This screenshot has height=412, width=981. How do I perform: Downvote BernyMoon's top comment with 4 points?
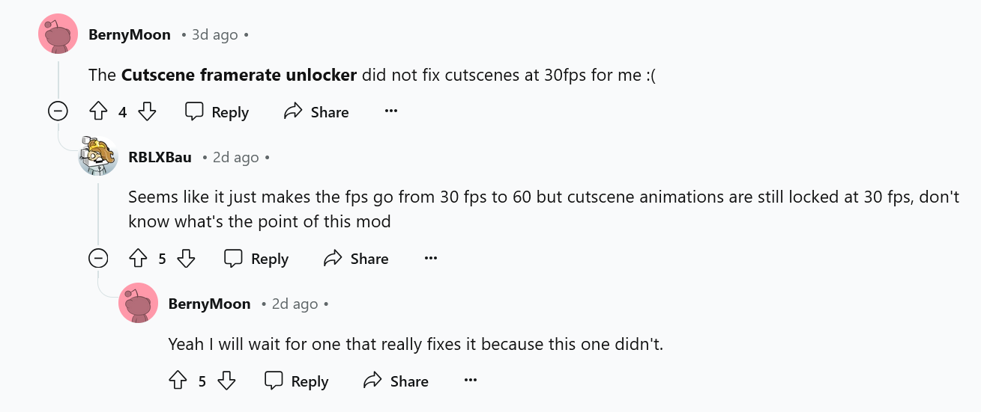pyautogui.click(x=148, y=112)
